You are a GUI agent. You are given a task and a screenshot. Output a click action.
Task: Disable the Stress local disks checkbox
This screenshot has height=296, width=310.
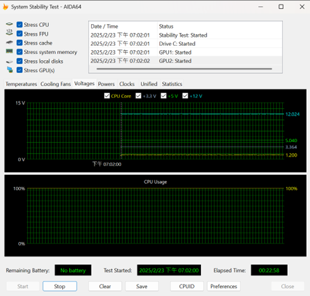point(20,61)
